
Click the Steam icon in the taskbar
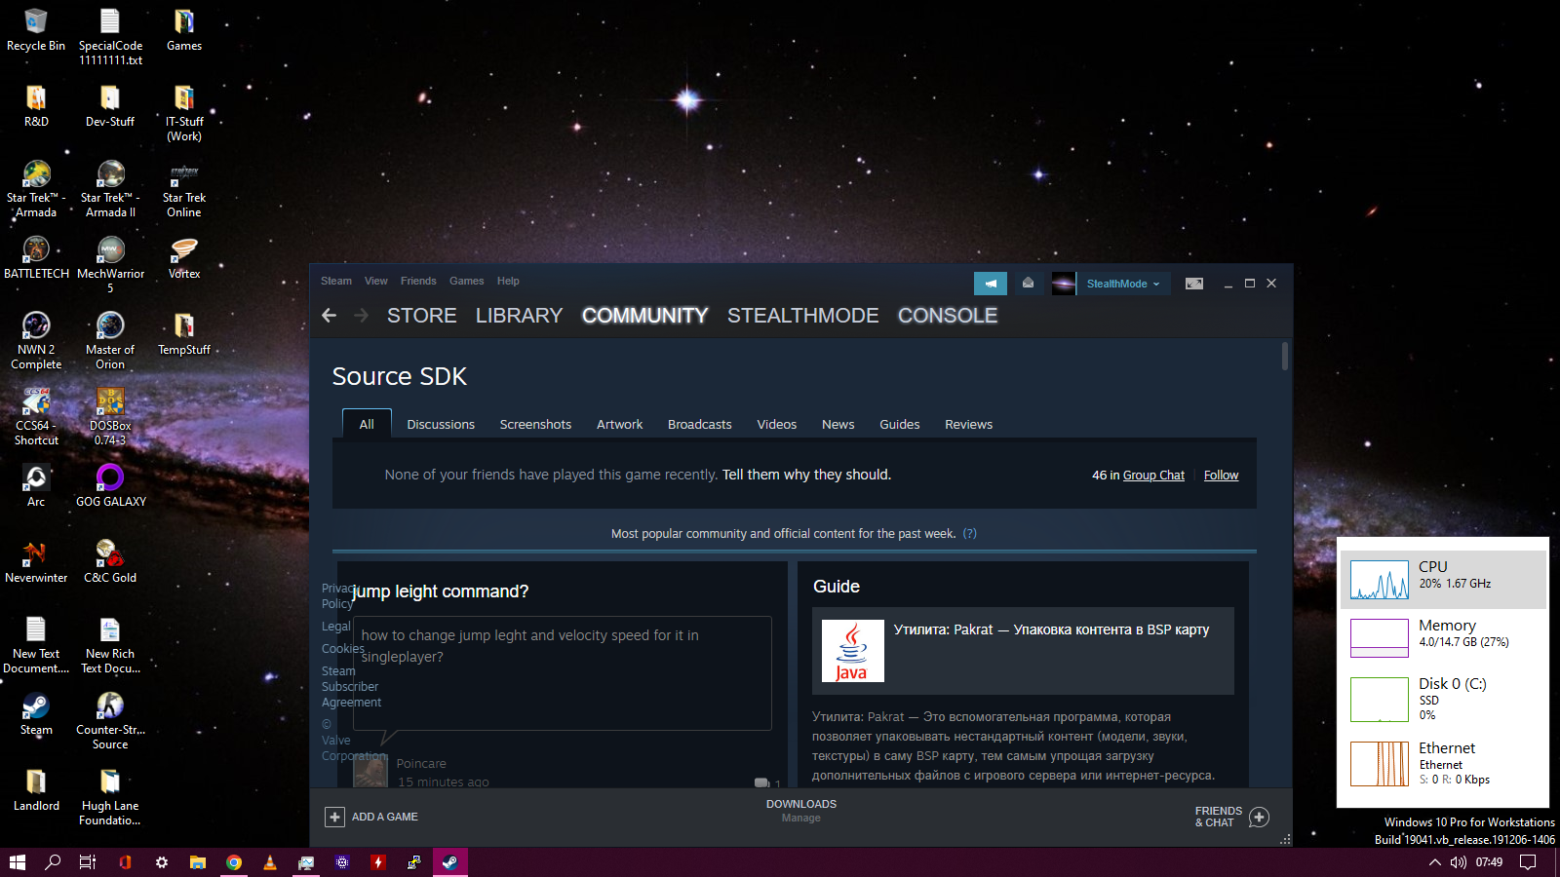[449, 861]
